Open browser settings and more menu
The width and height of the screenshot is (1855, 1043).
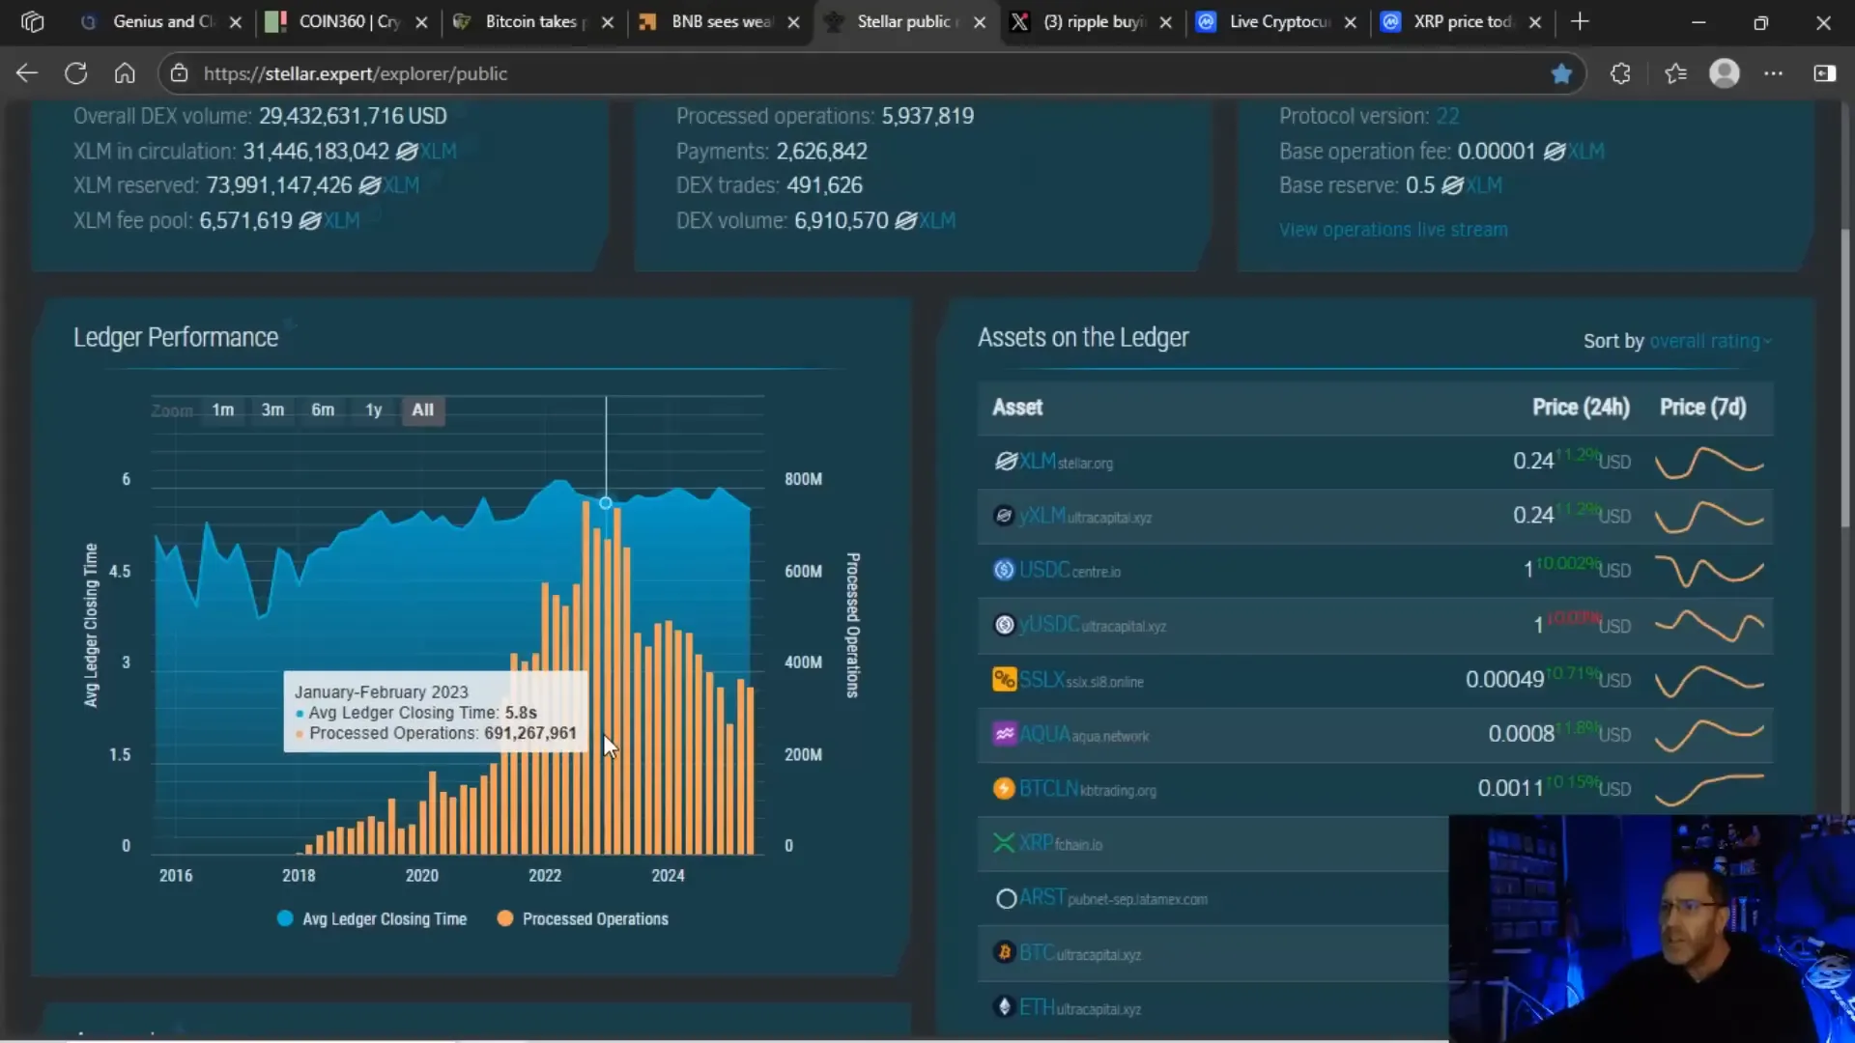[1774, 73]
